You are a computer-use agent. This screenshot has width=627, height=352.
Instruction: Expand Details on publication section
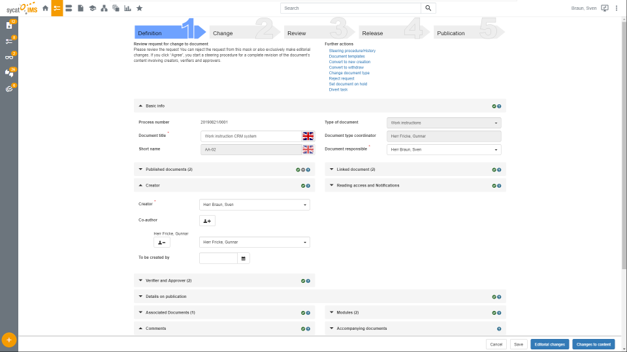tap(140, 296)
